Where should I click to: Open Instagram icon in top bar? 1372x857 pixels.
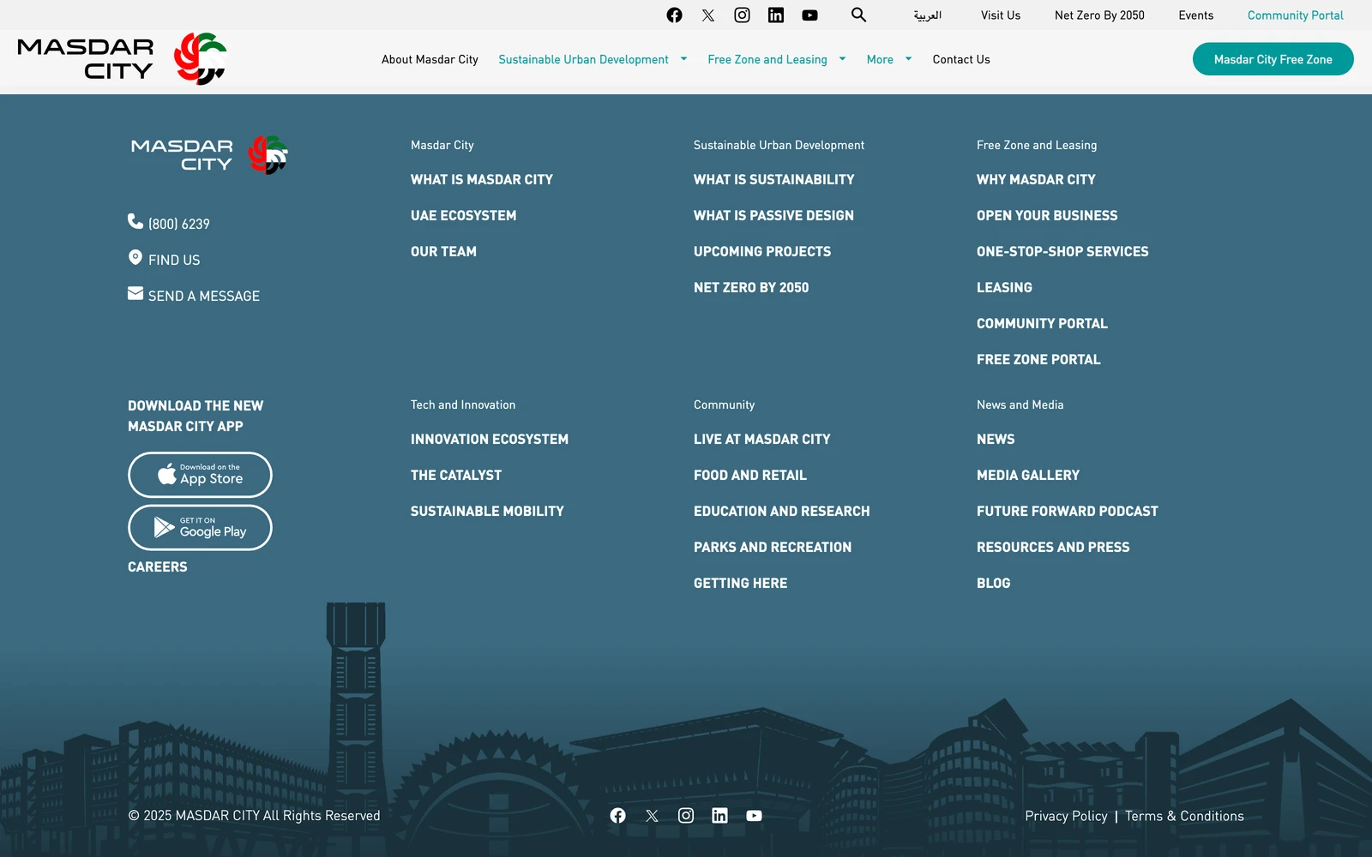tap(743, 15)
